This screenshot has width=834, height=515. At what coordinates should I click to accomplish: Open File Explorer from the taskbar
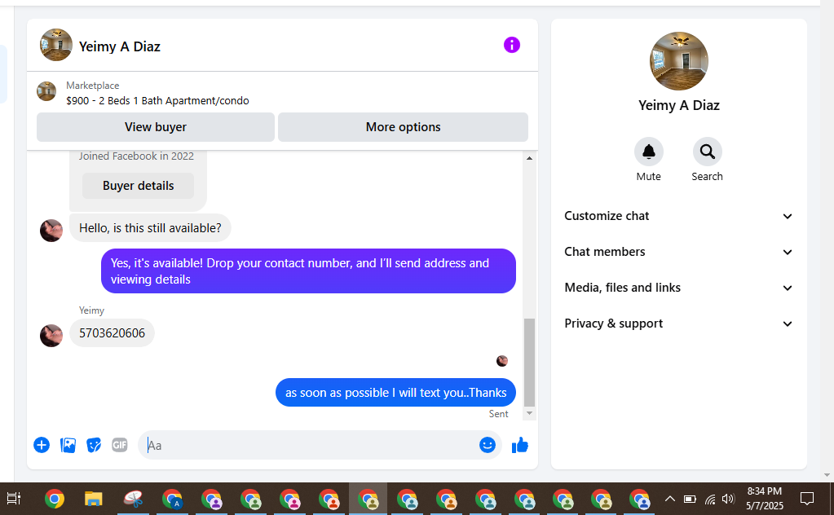(94, 499)
